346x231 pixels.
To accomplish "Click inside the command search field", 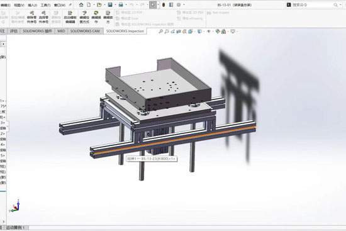I will click(312, 5).
